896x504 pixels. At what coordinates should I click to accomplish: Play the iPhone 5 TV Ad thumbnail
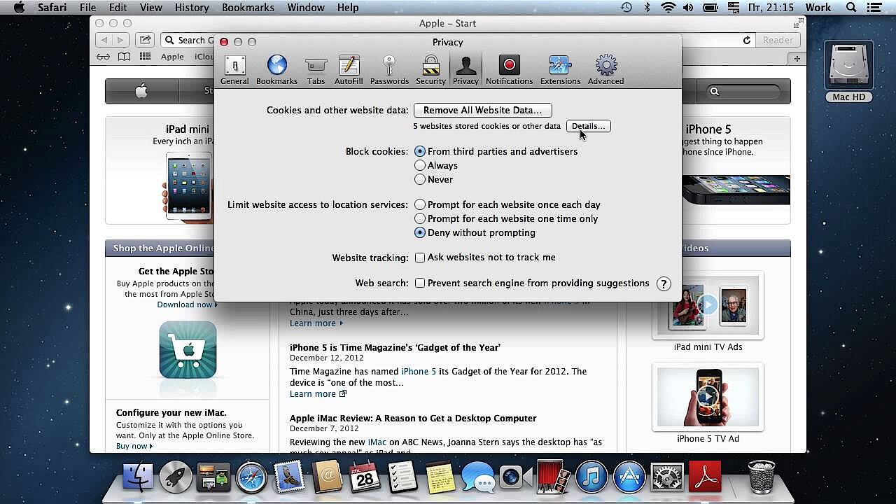click(708, 397)
